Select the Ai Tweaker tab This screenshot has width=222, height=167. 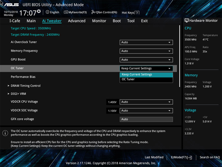(x=52, y=21)
